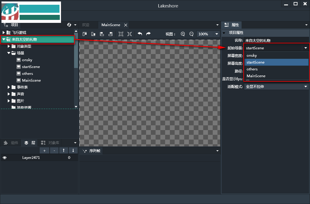This screenshot has height=204, width=310.
Task: Add a new layer with plus button
Action: (x=44, y=151)
